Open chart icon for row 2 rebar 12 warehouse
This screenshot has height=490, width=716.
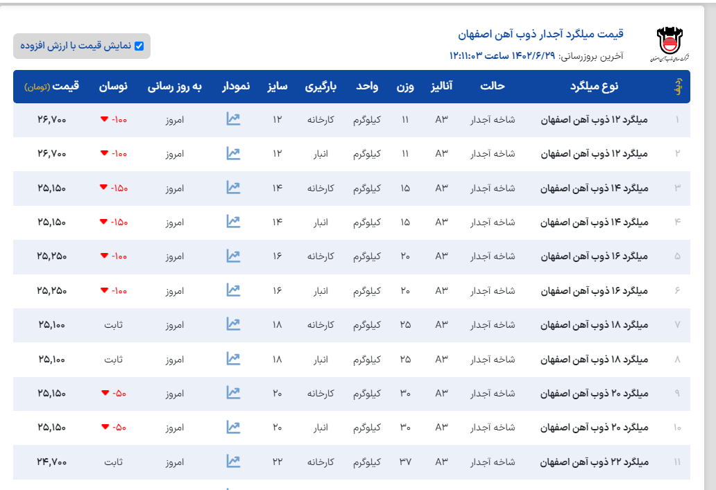click(x=233, y=153)
